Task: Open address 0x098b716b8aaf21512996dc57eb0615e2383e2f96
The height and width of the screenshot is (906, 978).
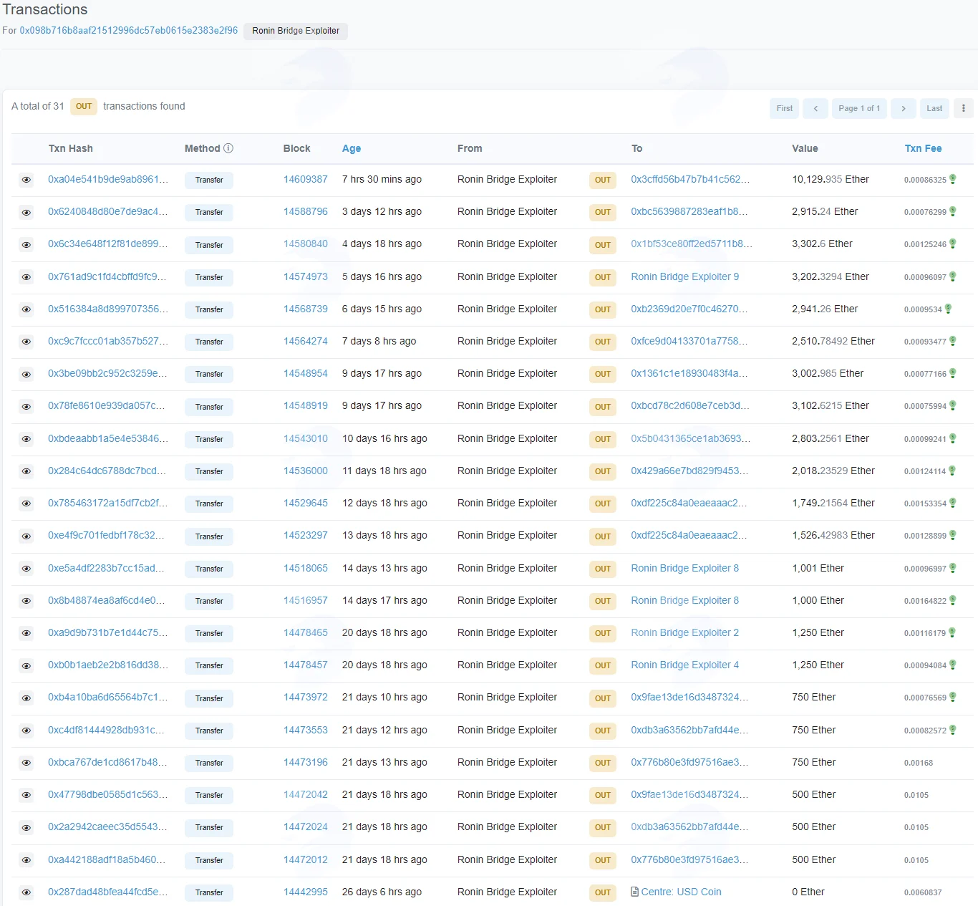Action: coord(129,31)
